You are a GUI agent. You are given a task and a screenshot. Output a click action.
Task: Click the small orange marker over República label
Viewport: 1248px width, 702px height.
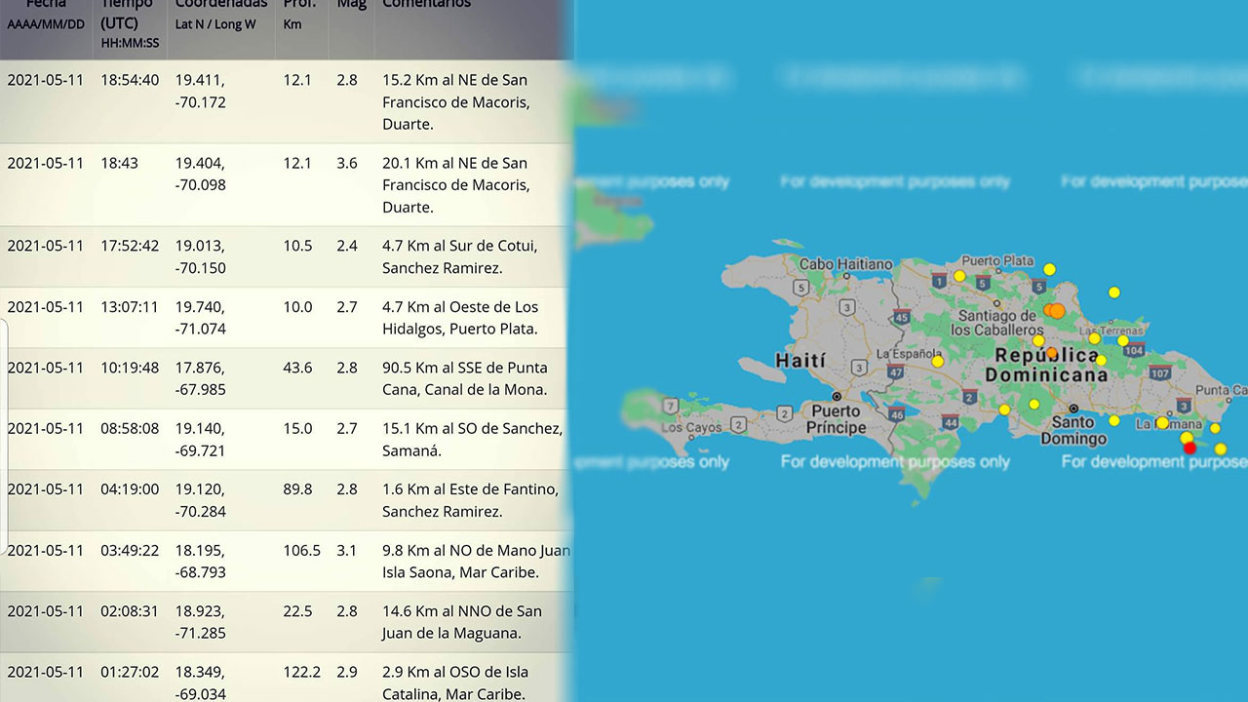(1051, 353)
